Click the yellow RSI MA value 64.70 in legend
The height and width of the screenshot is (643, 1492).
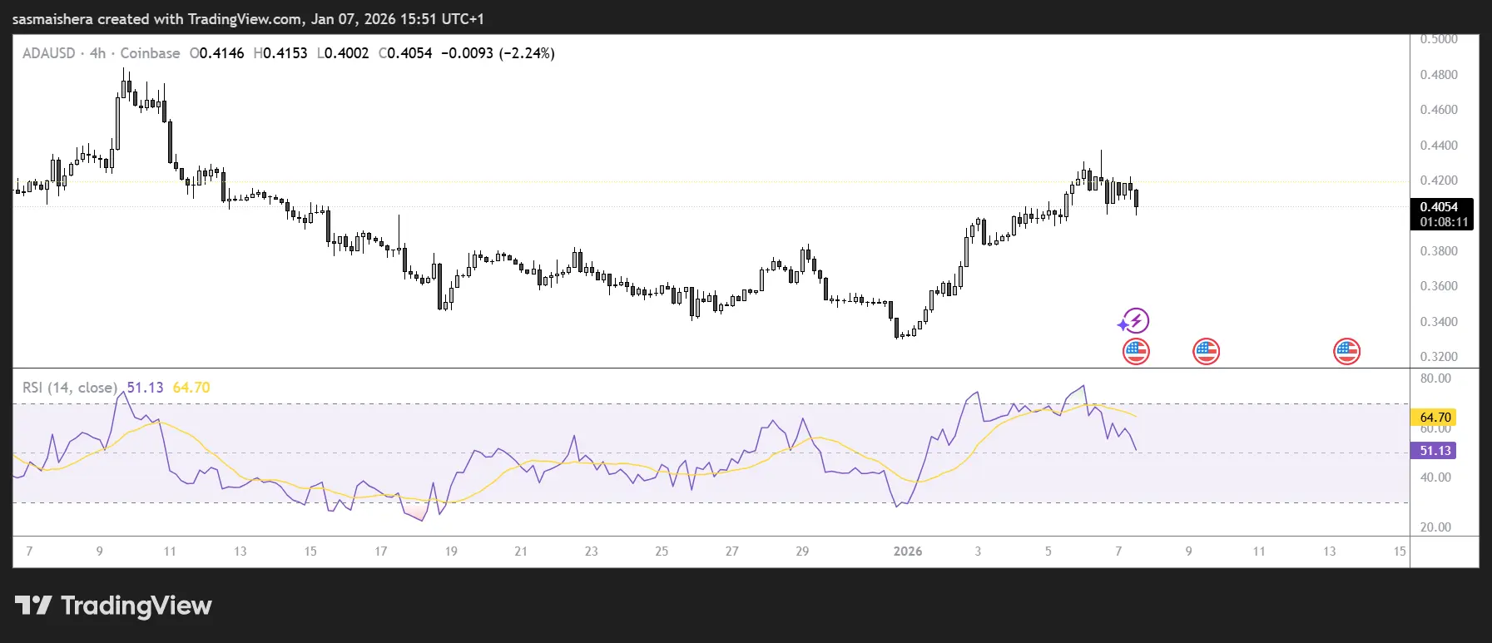191,388
